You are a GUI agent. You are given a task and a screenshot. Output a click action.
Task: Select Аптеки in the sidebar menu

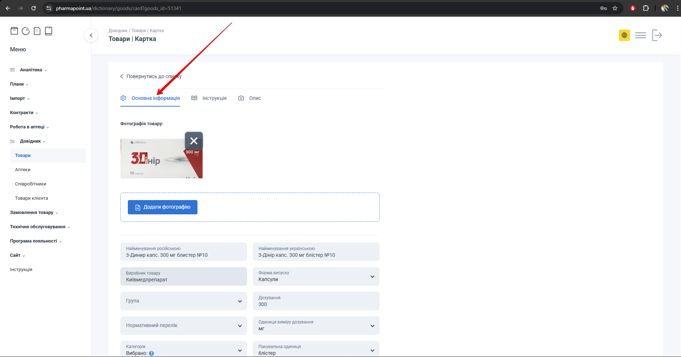(23, 170)
